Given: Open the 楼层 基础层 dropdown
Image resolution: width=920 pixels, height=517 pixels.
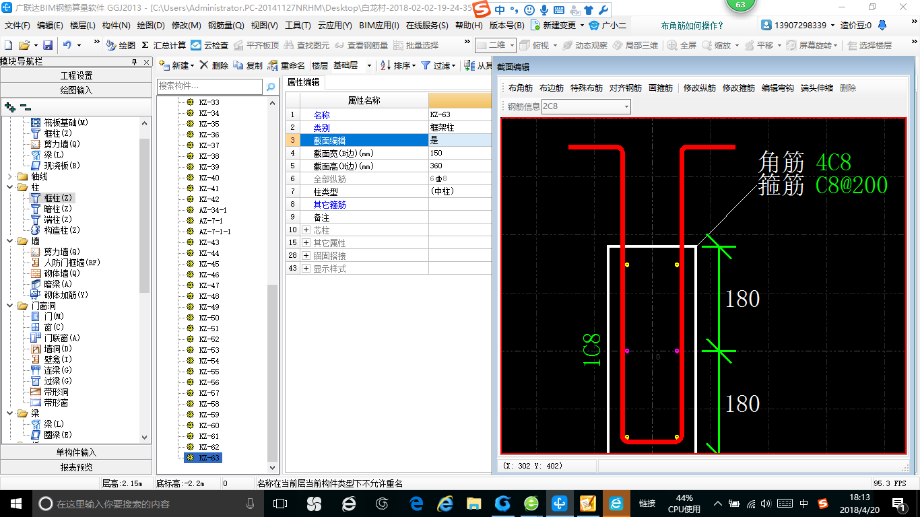Looking at the screenshot, I should pos(369,65).
